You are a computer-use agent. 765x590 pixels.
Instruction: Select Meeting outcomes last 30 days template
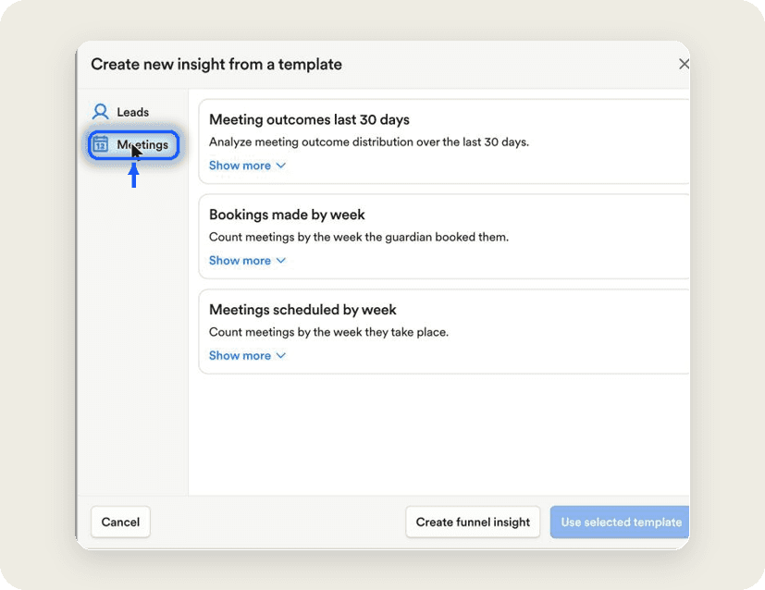coord(444,141)
